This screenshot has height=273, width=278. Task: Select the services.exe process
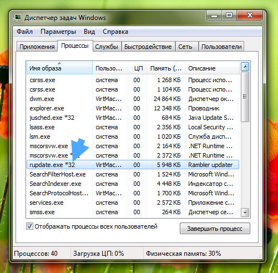click(x=133, y=203)
